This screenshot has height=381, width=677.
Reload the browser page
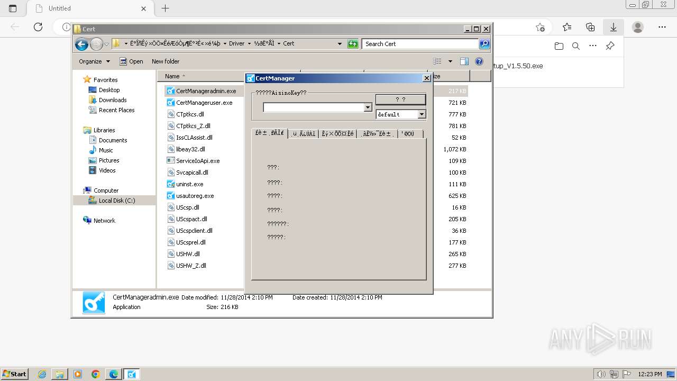[x=38, y=27]
